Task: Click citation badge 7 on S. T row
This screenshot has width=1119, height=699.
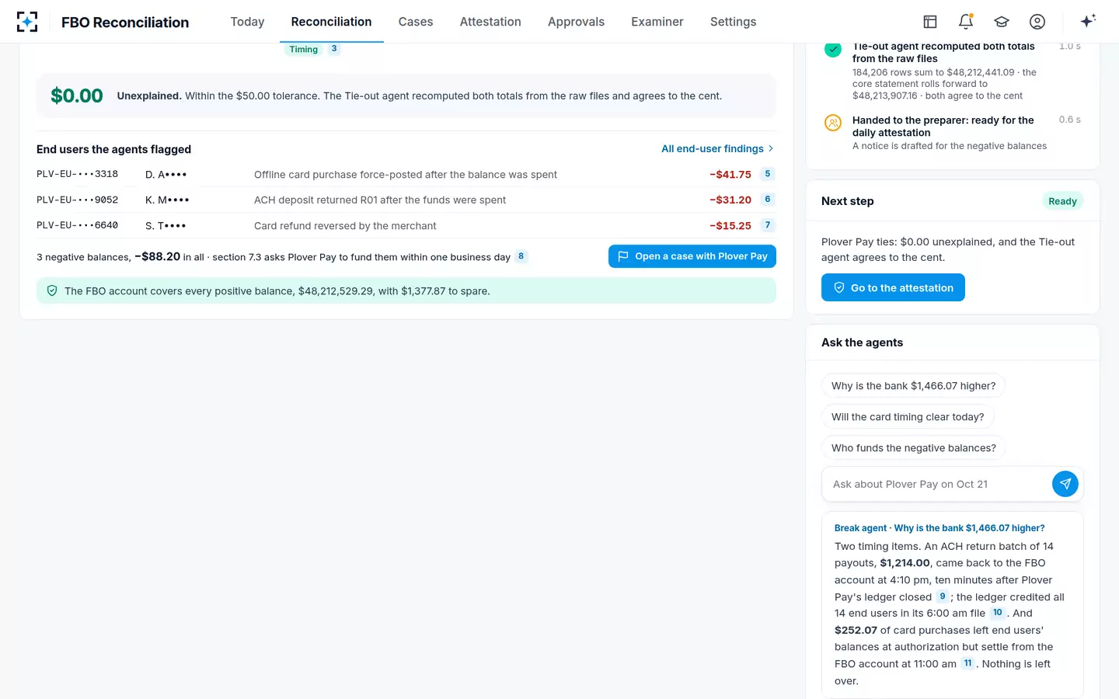Action: coord(768,225)
